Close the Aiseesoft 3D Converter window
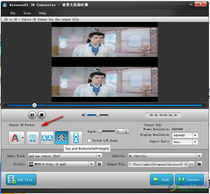 coord(201,4)
